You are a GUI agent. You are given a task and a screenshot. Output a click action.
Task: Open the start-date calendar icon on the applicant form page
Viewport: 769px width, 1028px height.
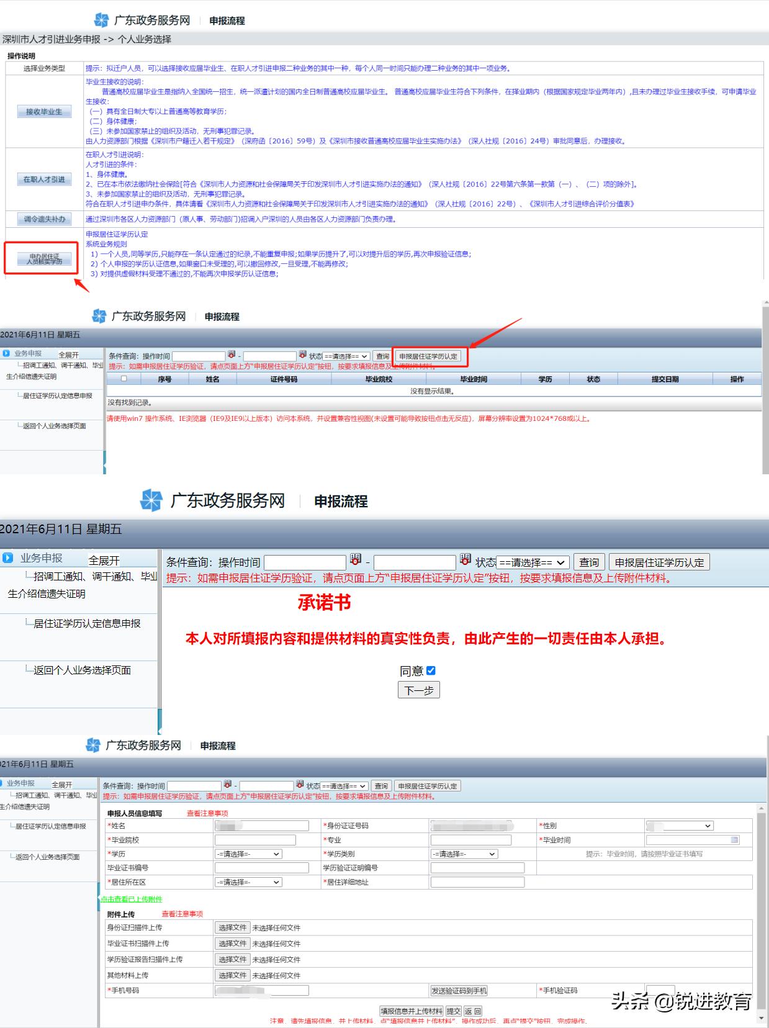point(228,785)
